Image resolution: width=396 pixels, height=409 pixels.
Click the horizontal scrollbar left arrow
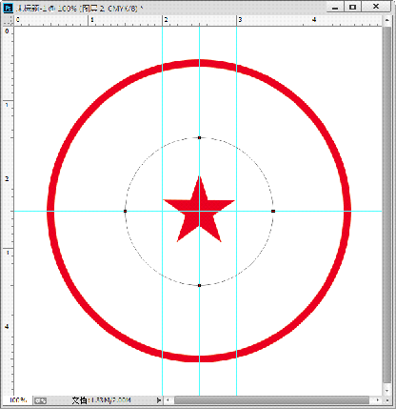168,400
